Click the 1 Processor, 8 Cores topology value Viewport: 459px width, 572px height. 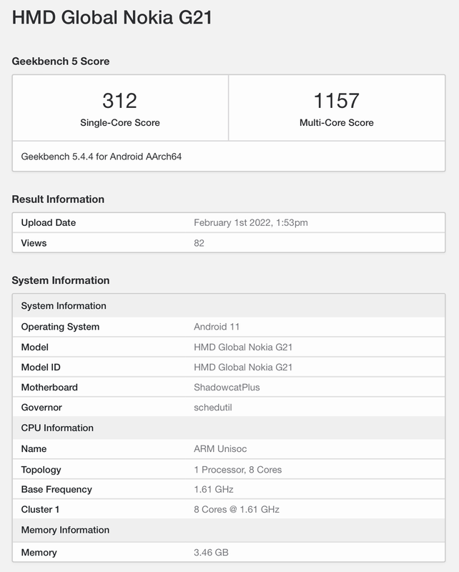237,470
